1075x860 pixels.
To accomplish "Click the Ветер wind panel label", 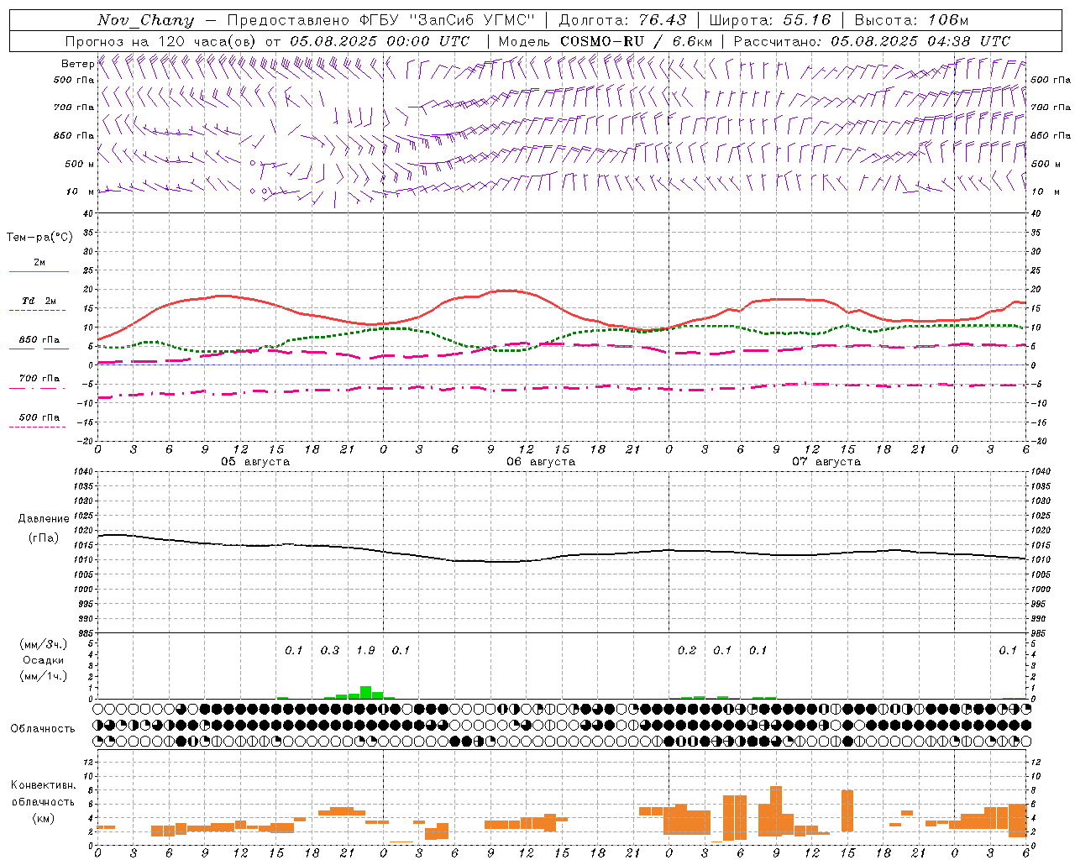I will 77,64.
